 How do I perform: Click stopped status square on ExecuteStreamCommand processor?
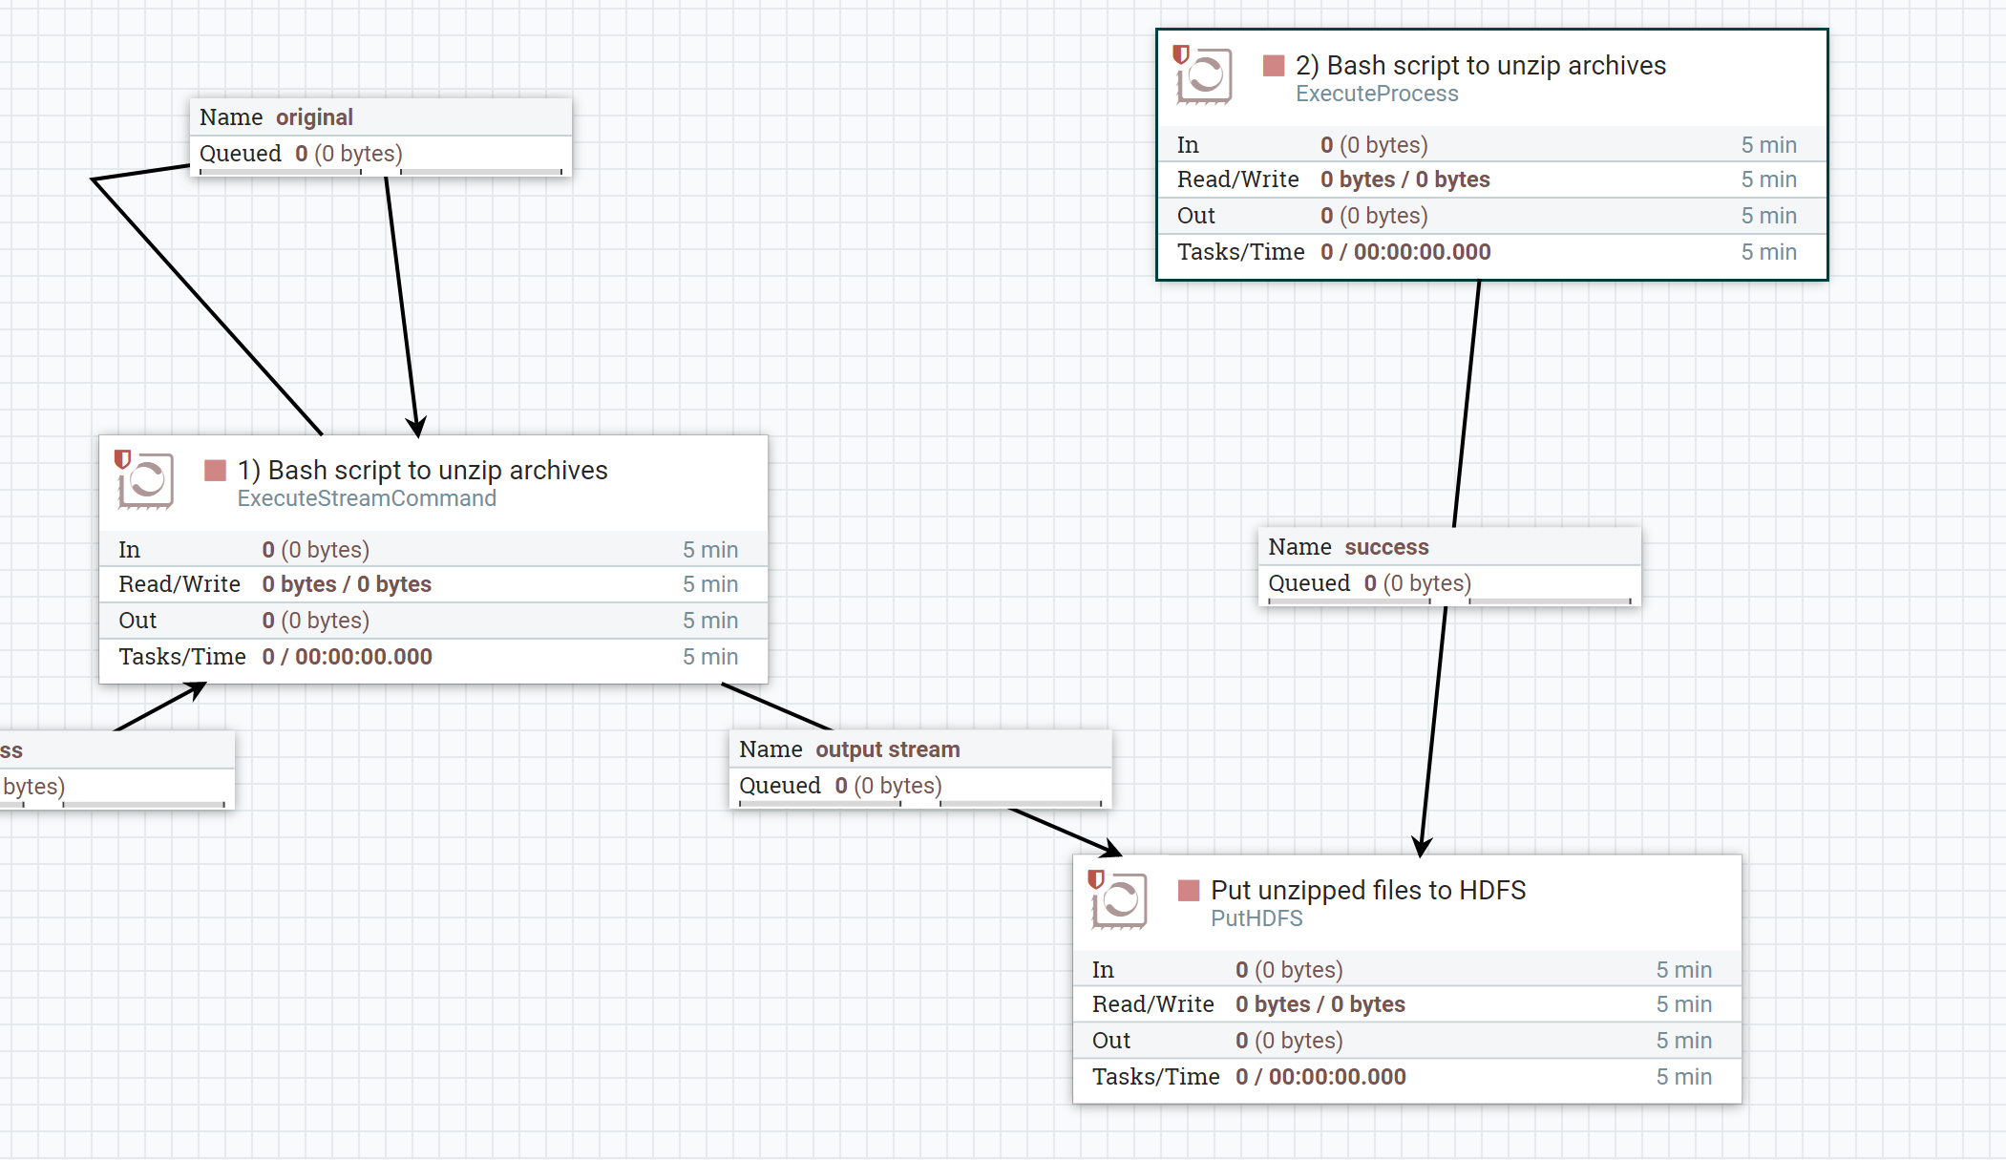[215, 471]
